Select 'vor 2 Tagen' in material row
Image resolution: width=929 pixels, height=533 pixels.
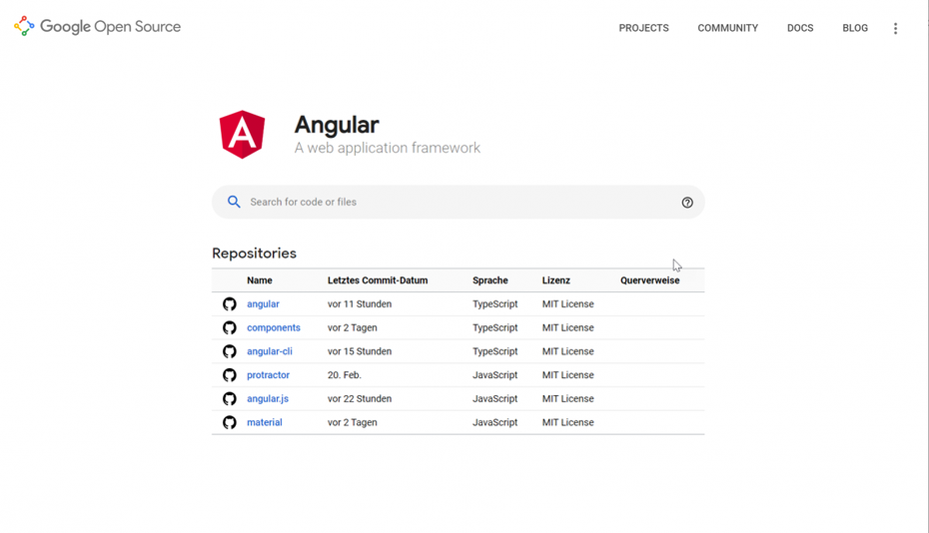coord(353,422)
